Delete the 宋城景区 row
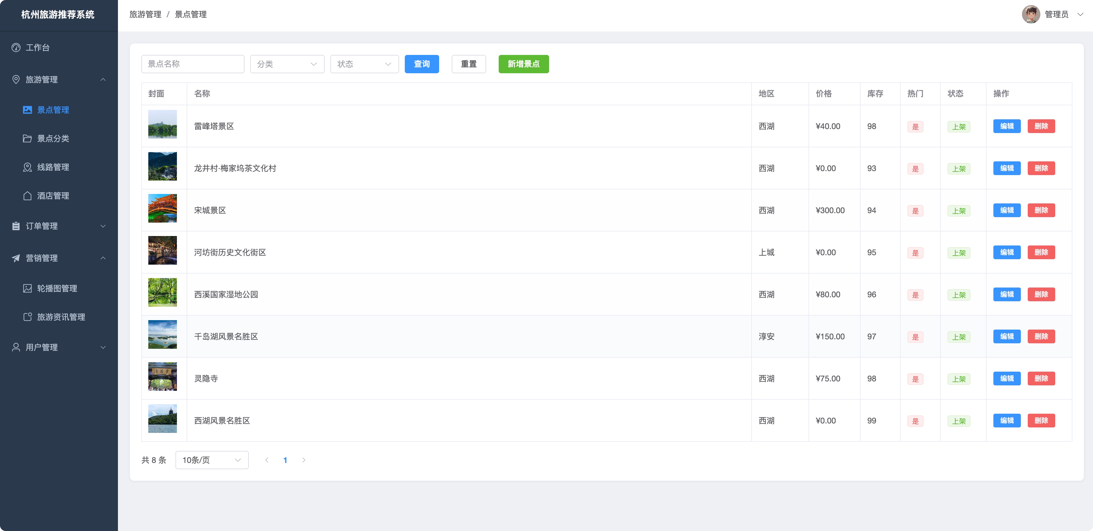This screenshot has width=1093, height=531. (x=1041, y=210)
